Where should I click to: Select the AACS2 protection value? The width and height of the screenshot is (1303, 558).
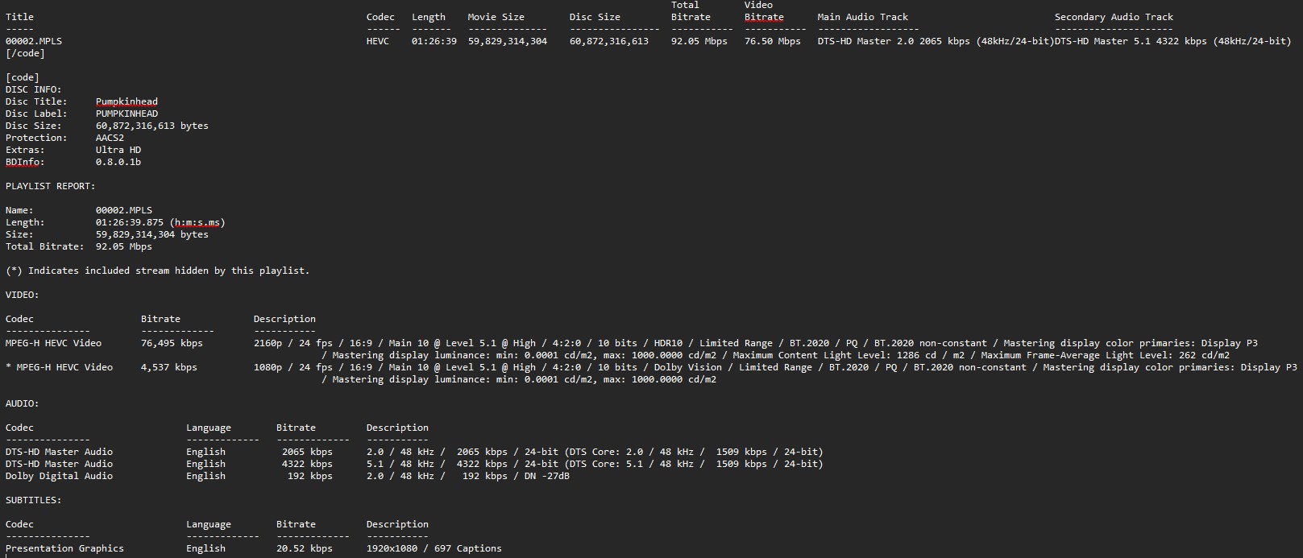(110, 138)
